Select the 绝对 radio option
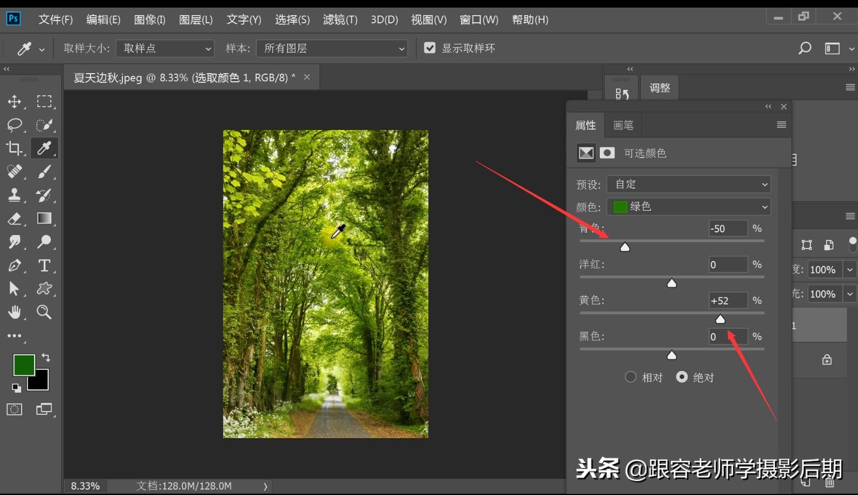Image resolution: width=858 pixels, height=495 pixels. pos(682,377)
